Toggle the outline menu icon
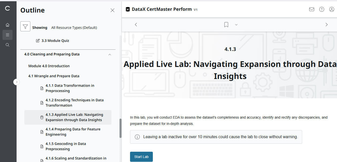 pyautogui.click(x=8, y=35)
